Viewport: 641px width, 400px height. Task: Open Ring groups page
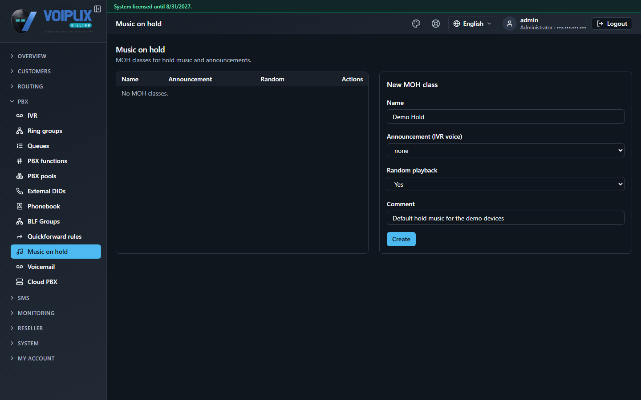56,131
